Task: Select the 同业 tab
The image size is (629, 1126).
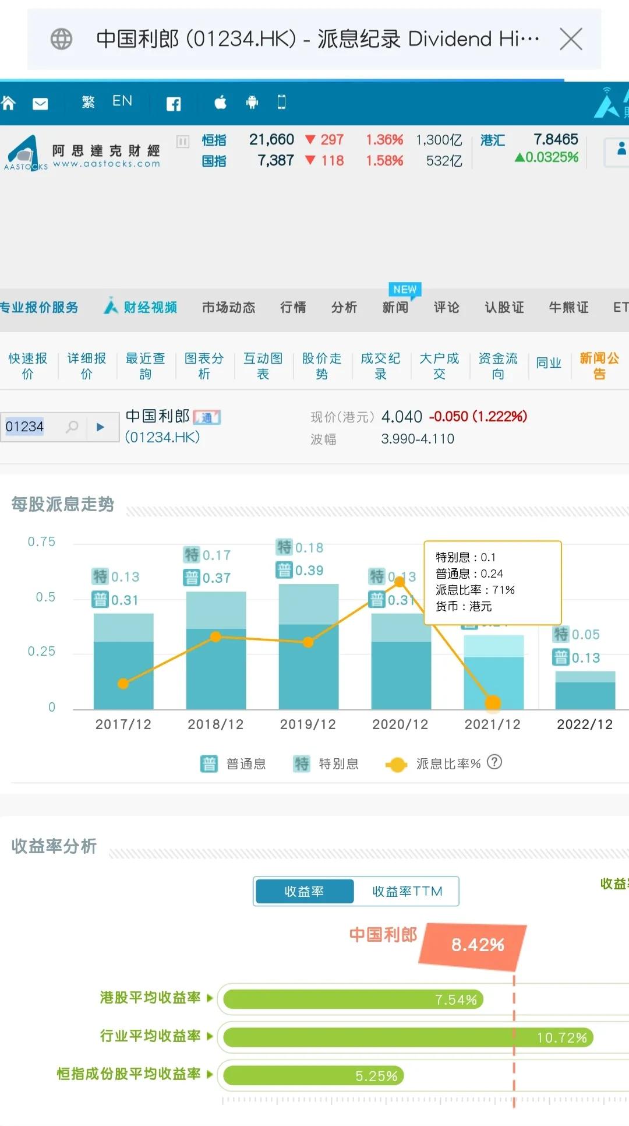Action: tap(549, 363)
